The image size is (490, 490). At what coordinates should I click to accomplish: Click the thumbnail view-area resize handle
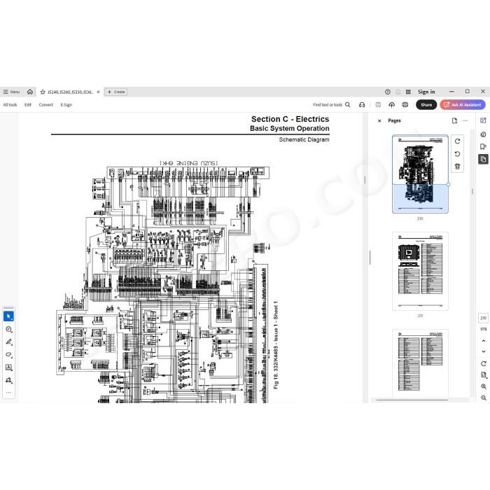point(448,184)
